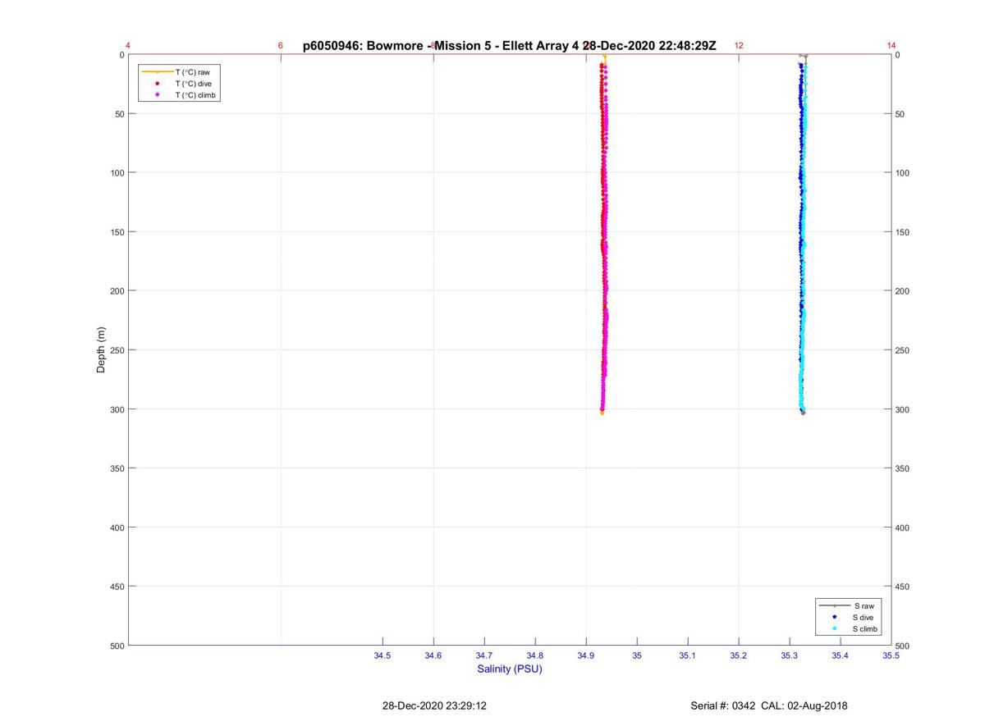Click salinity tick label 34.5
The height and width of the screenshot is (726, 985).
(x=383, y=656)
